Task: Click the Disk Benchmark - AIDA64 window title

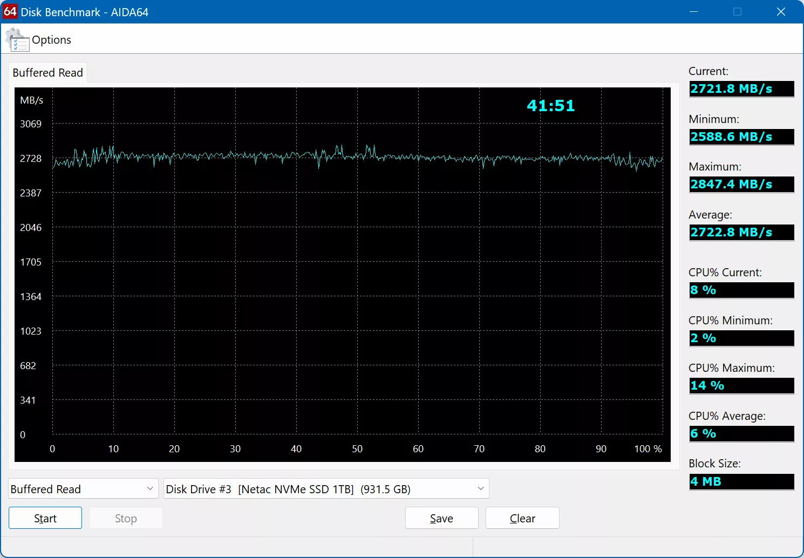Action: pos(85,12)
